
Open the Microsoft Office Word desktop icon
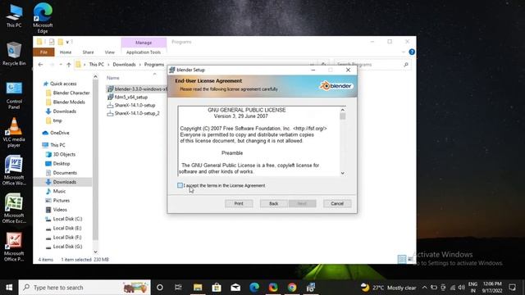point(14,170)
